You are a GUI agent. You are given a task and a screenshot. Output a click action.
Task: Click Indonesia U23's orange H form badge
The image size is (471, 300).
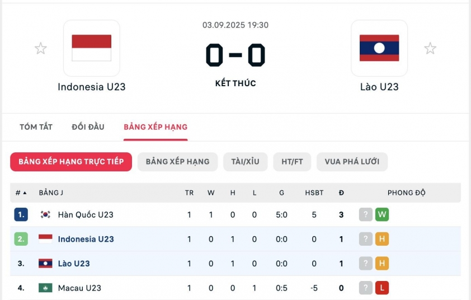pos(382,239)
